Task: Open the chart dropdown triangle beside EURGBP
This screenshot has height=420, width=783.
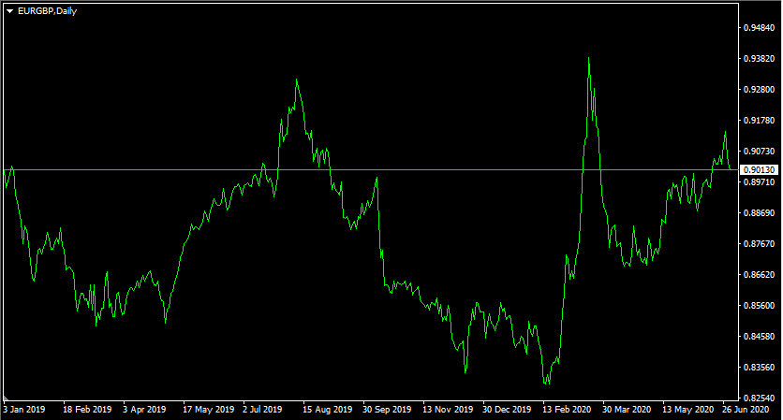Action: point(9,11)
